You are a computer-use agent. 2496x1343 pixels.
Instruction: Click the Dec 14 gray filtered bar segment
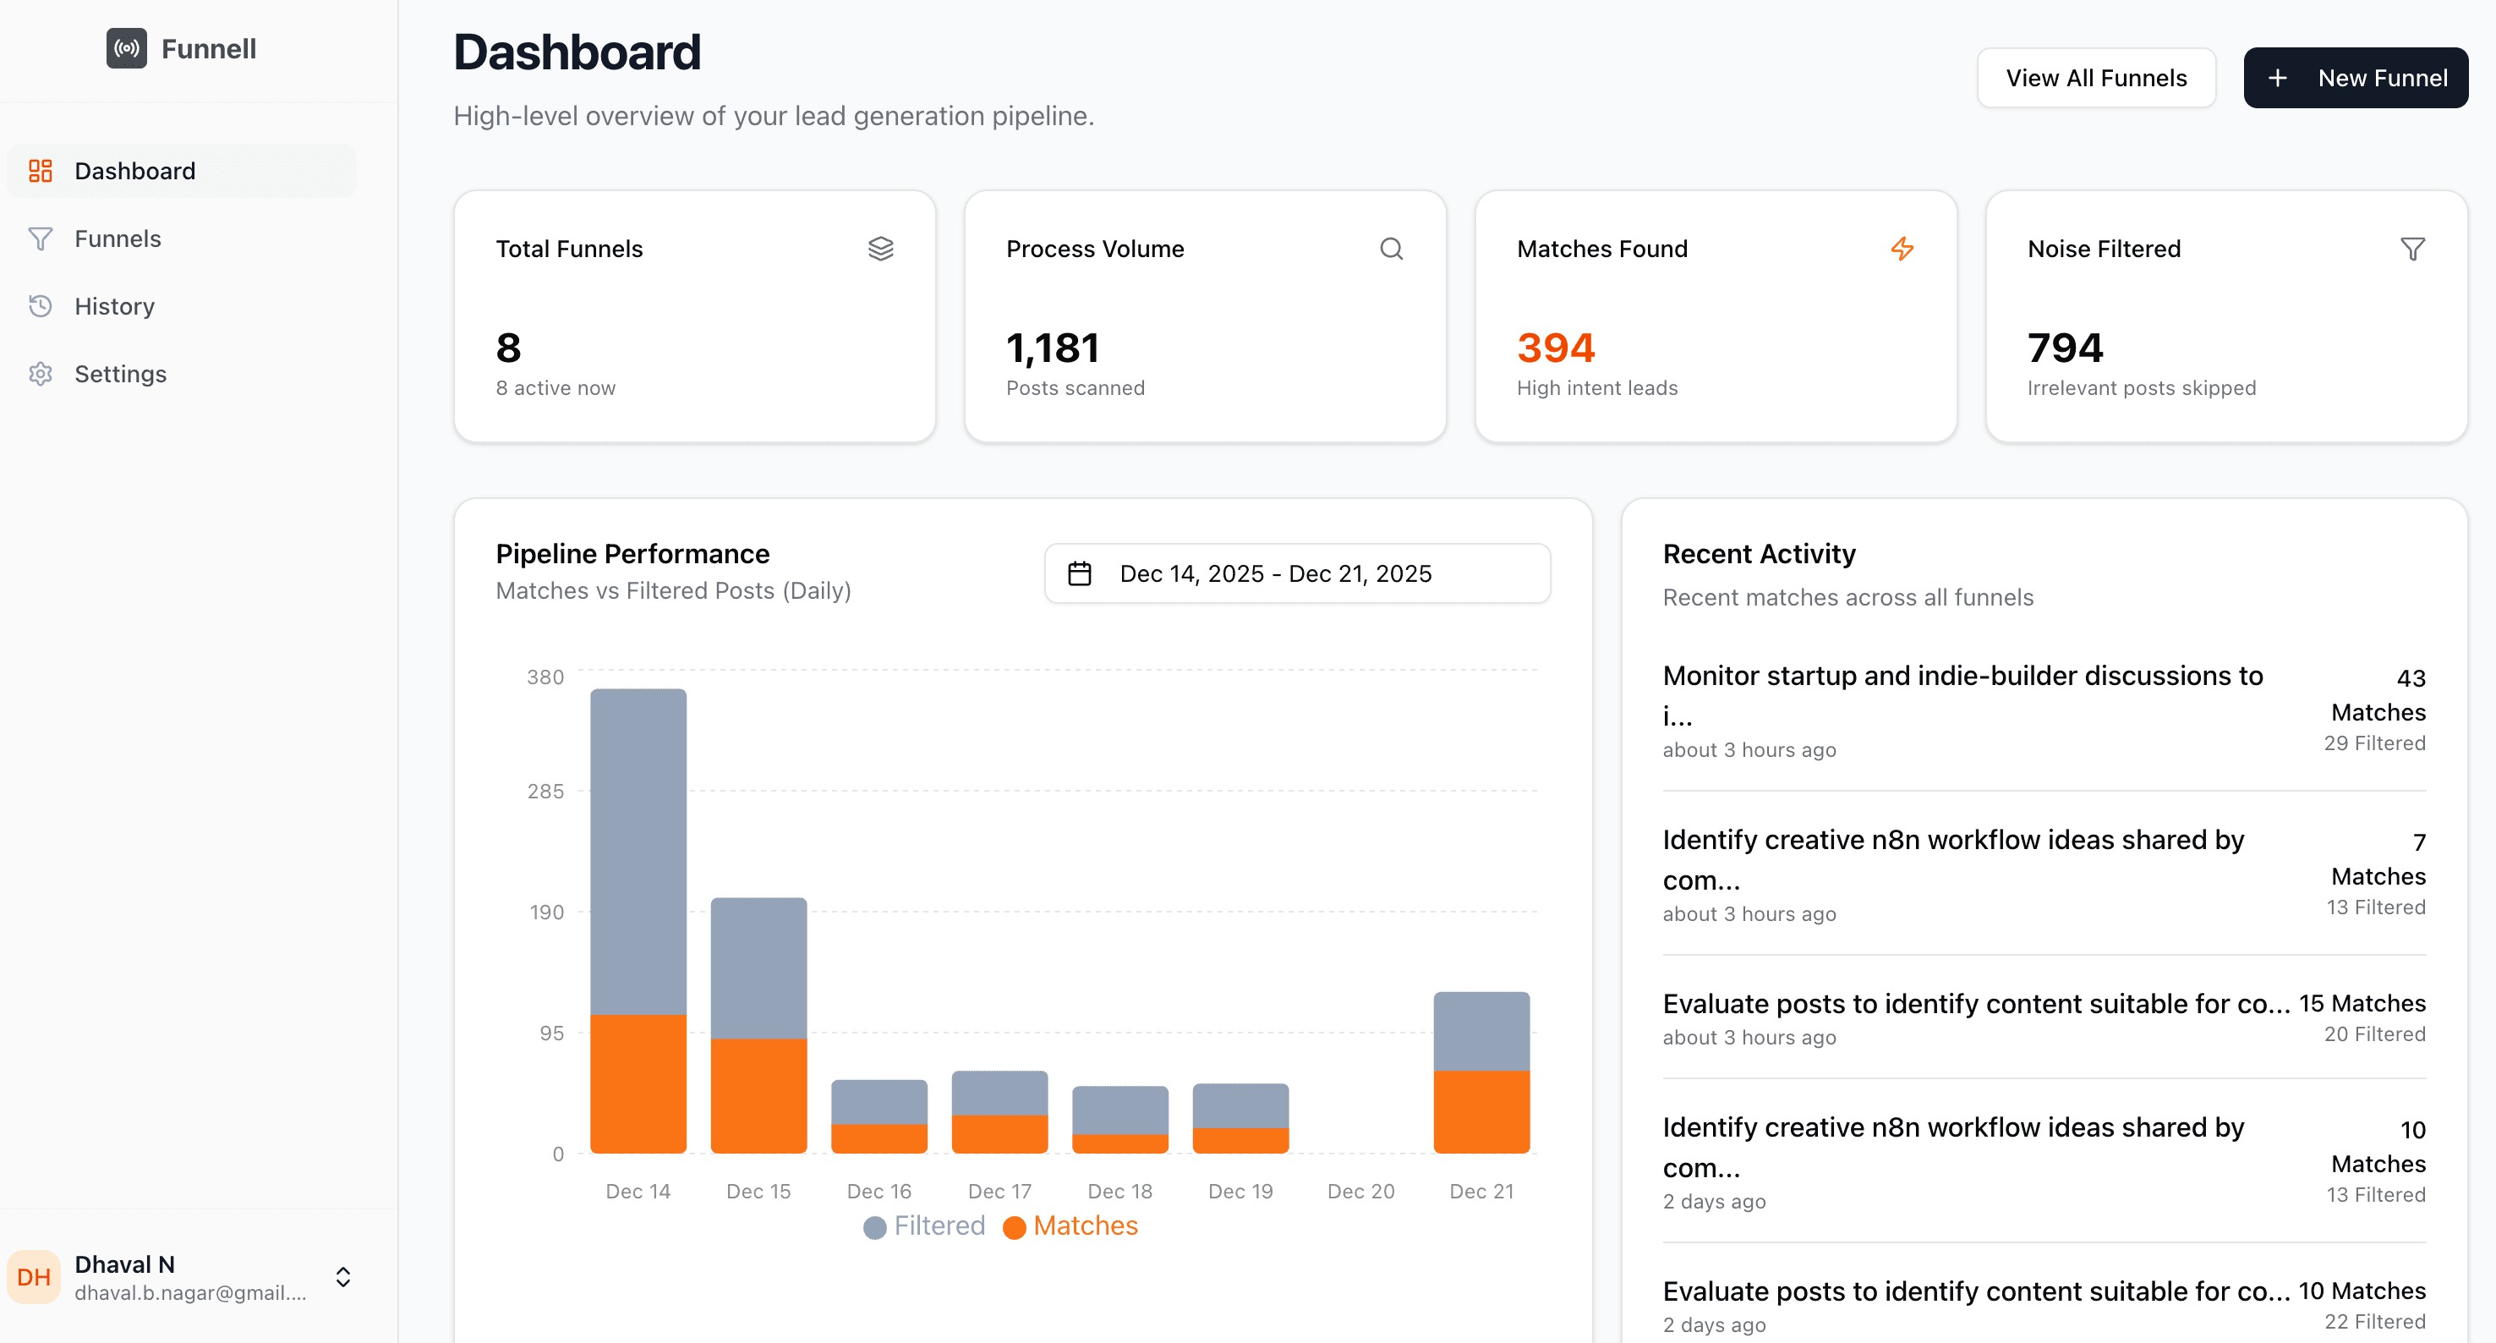[638, 852]
